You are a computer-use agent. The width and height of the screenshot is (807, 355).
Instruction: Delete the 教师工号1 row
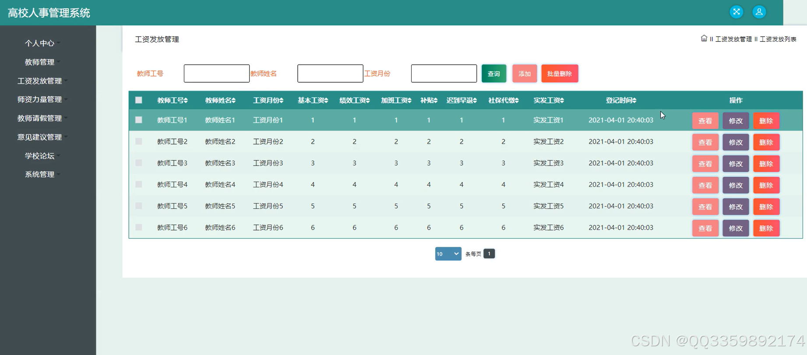click(x=766, y=121)
